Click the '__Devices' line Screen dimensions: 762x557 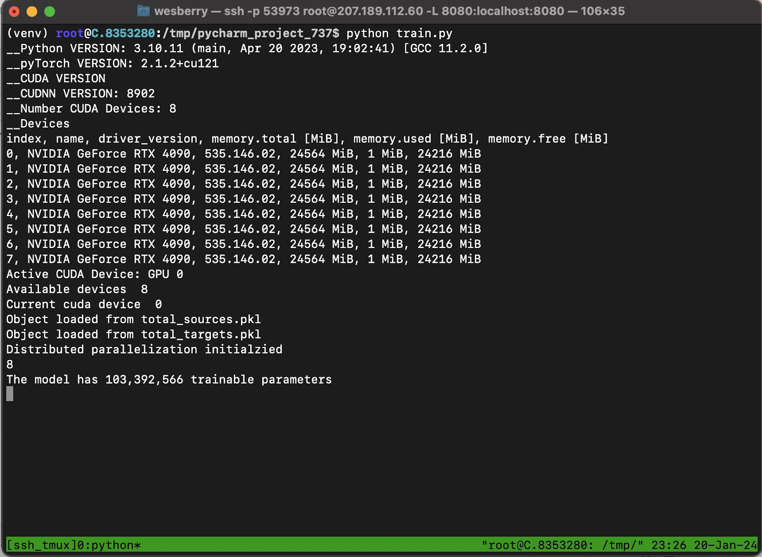click(38, 124)
